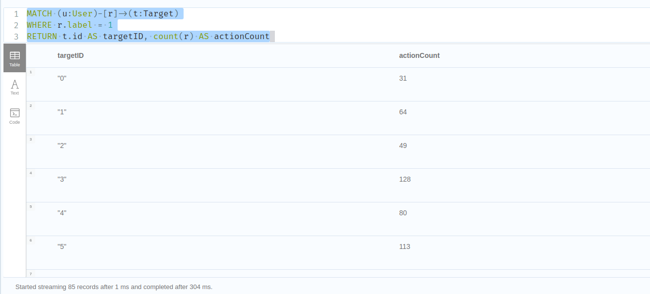Image resolution: width=650 pixels, height=294 pixels.
Task: Select targetID cell "5"
Action: point(62,246)
